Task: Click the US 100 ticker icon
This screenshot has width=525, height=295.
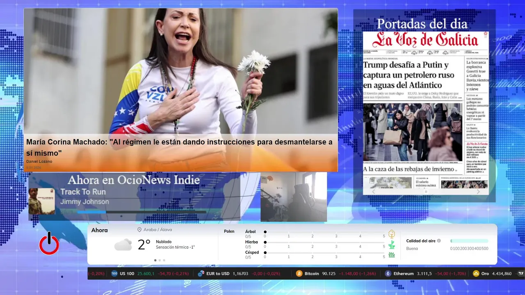Action: (114, 274)
